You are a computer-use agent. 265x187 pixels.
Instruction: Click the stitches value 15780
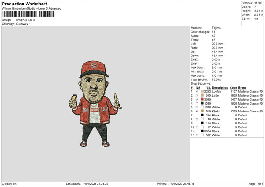coord(258,3)
